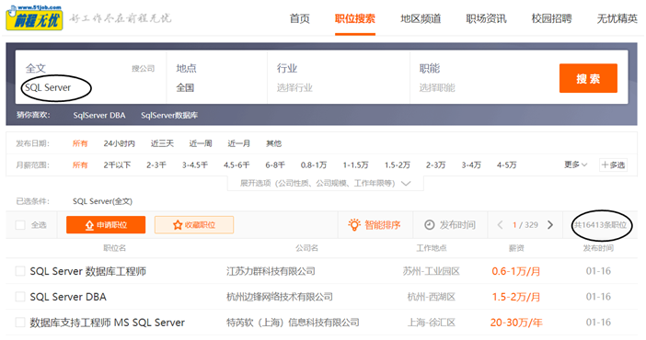The image size is (646, 340).
Task: Check the SQL Server DBA row
Action: coord(20,297)
